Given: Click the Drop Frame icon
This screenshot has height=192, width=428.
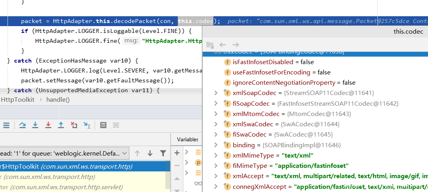Looking at the screenshot, I should point(74,125).
